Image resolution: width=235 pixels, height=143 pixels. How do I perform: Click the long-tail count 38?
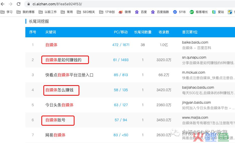[x=143, y=45]
